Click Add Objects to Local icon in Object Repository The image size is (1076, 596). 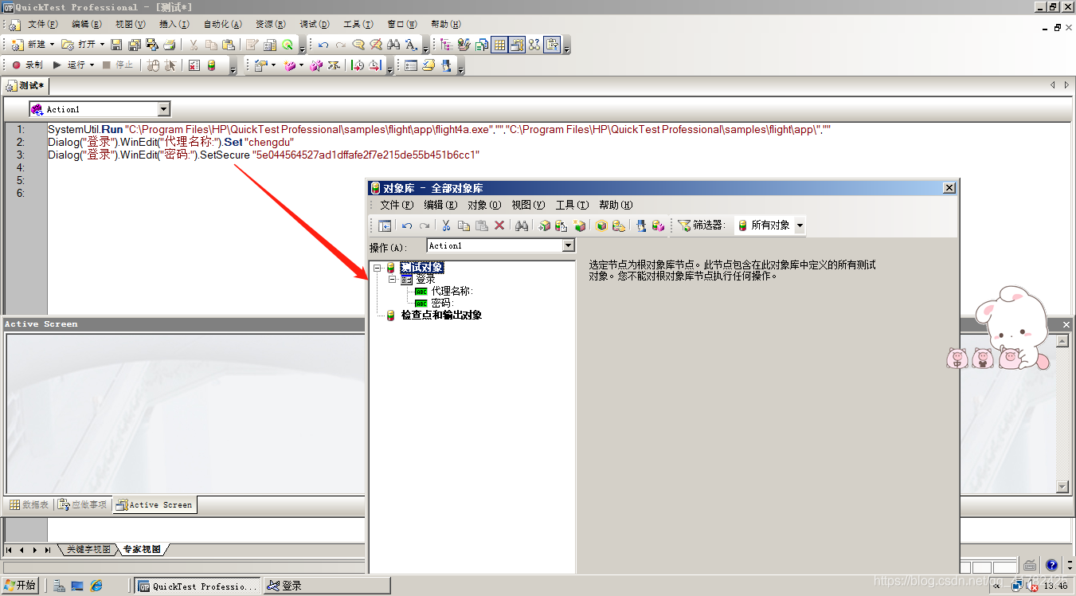pyautogui.click(x=544, y=225)
